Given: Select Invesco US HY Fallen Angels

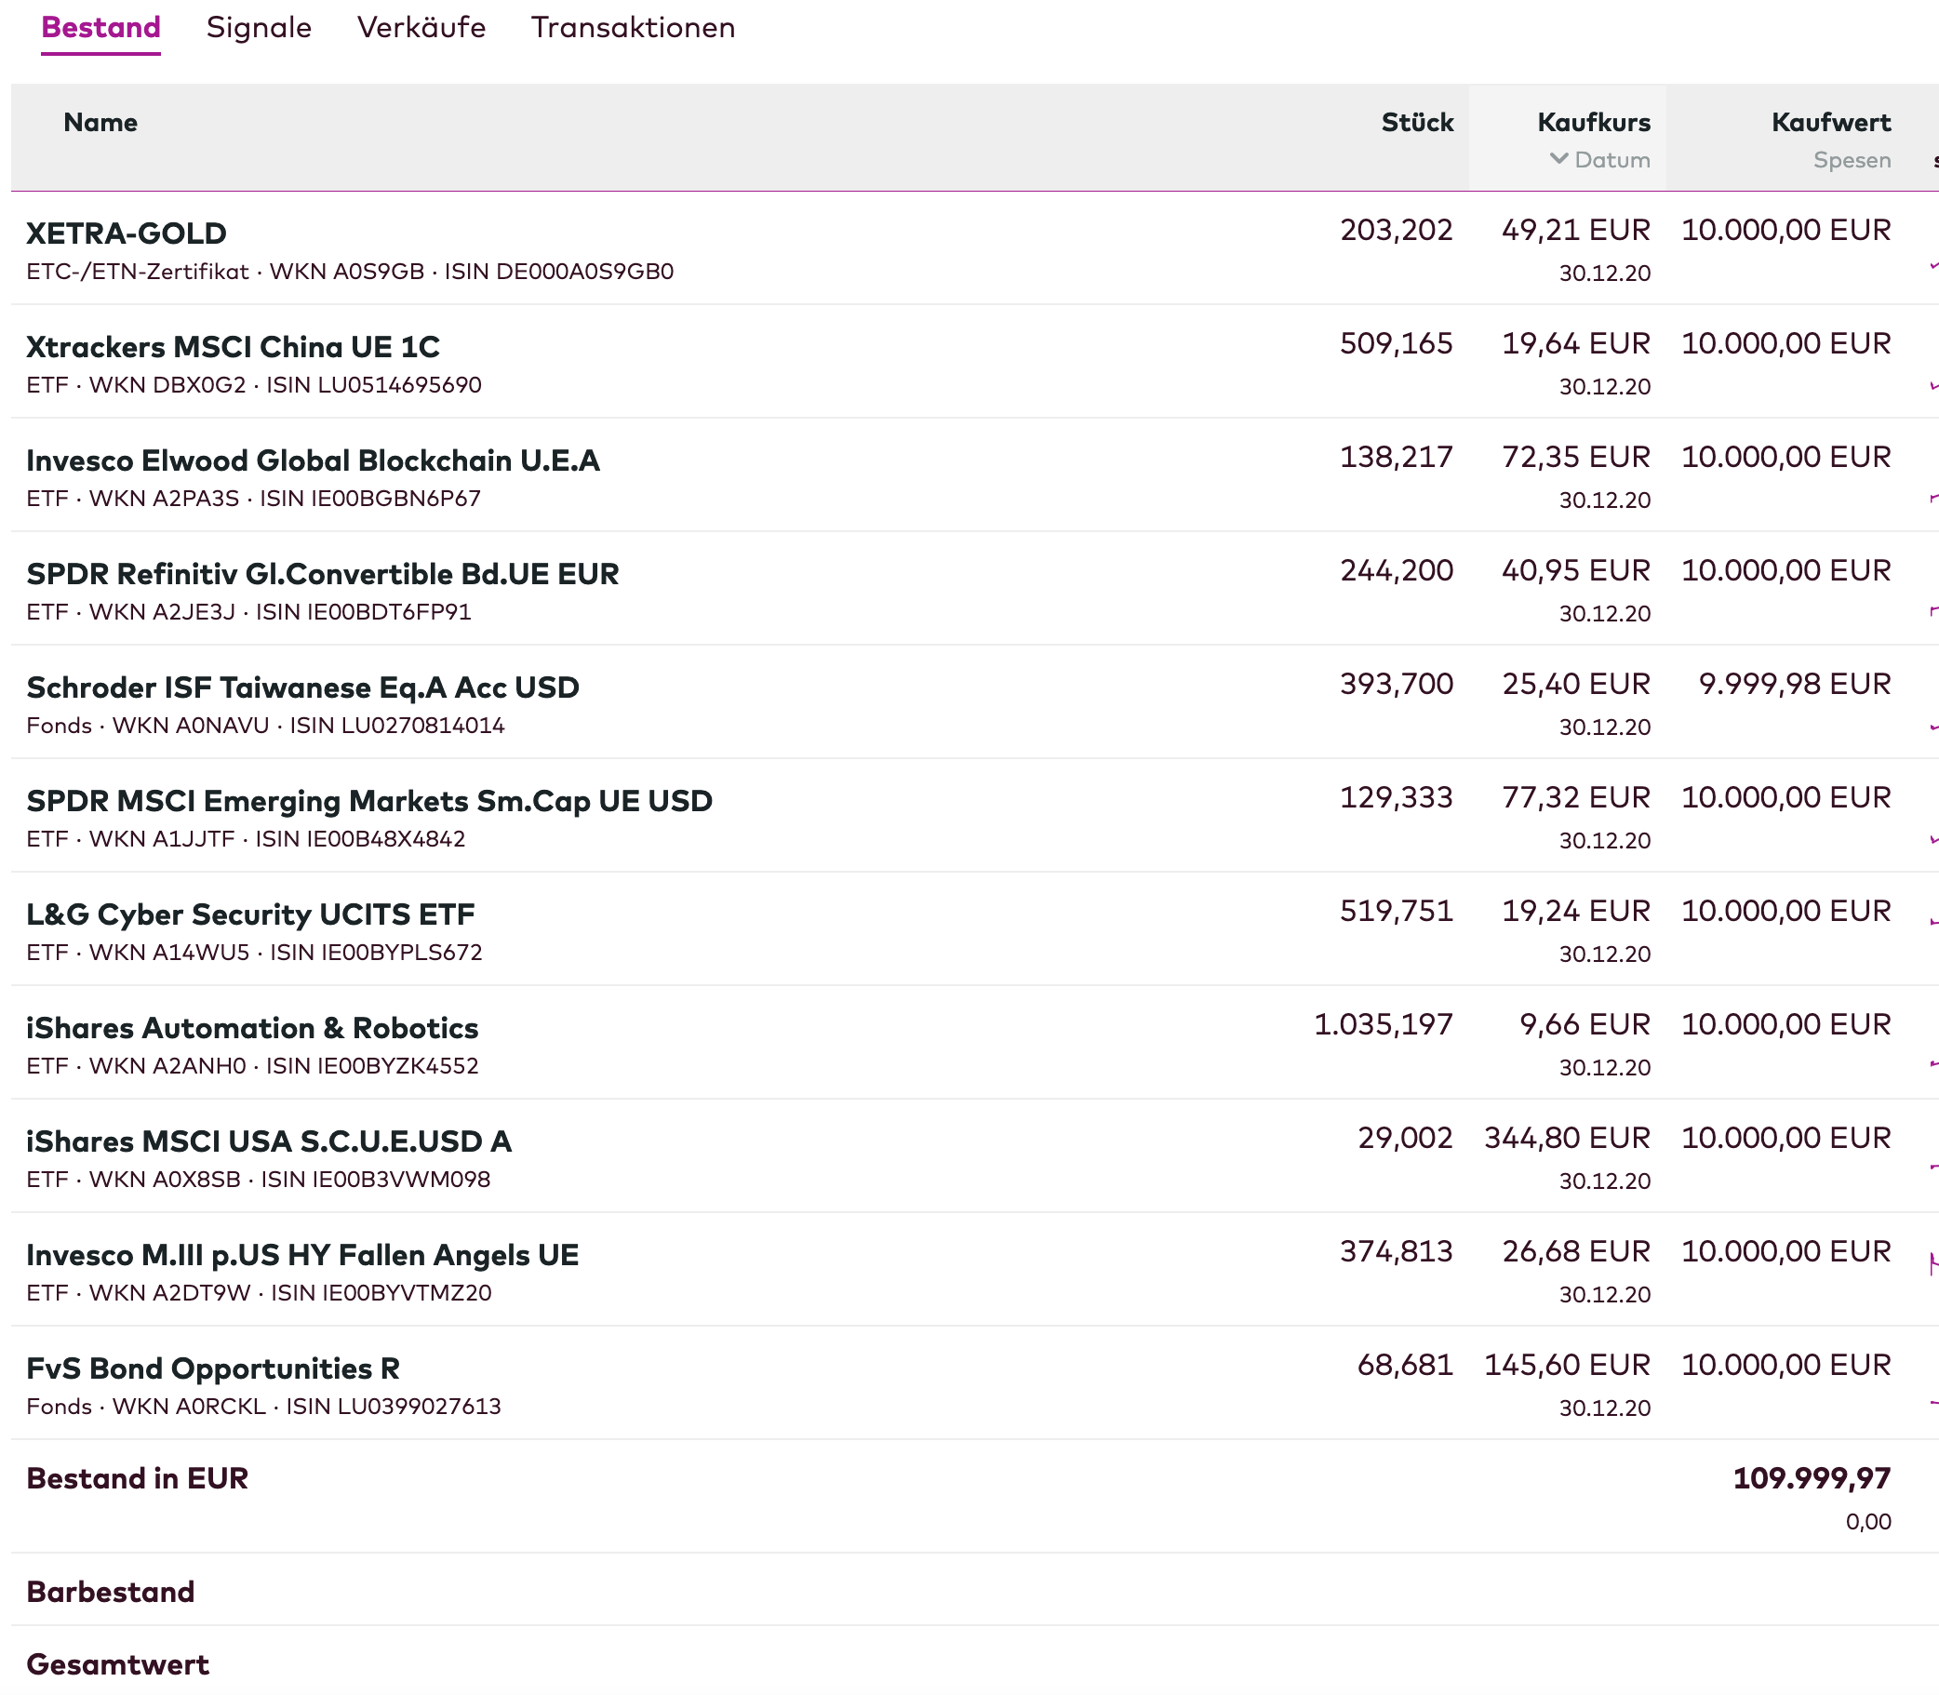Looking at the screenshot, I should (x=301, y=1255).
